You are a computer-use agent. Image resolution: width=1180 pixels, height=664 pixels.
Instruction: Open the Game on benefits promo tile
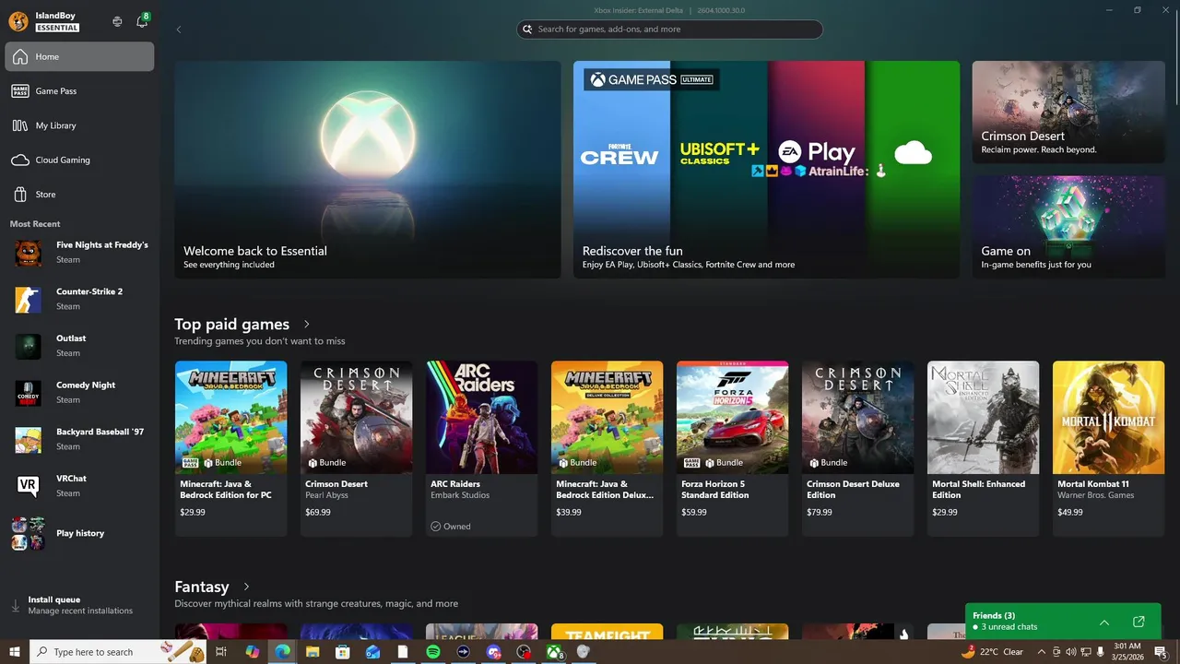(1068, 227)
